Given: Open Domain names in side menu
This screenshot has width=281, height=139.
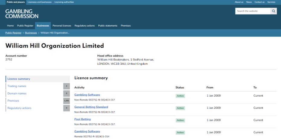Looking at the screenshot, I should pyautogui.click(x=17, y=93).
